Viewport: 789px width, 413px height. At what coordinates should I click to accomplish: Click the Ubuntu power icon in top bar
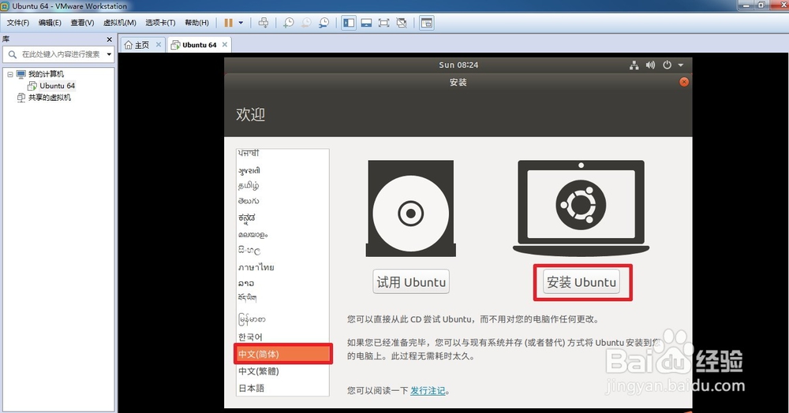coord(667,65)
